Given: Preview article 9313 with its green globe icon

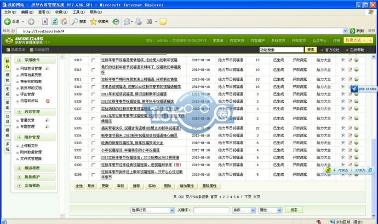Looking at the screenshot, I should tap(356, 60).
